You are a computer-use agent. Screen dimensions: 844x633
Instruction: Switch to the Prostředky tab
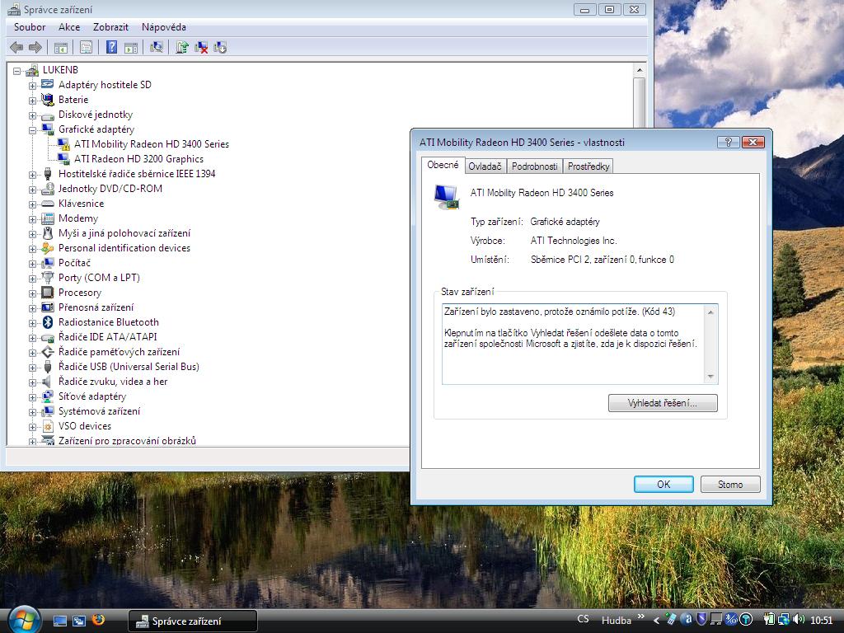(588, 166)
